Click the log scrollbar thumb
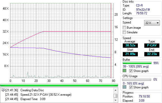The height and width of the screenshot is (103, 162). coord(116,96)
